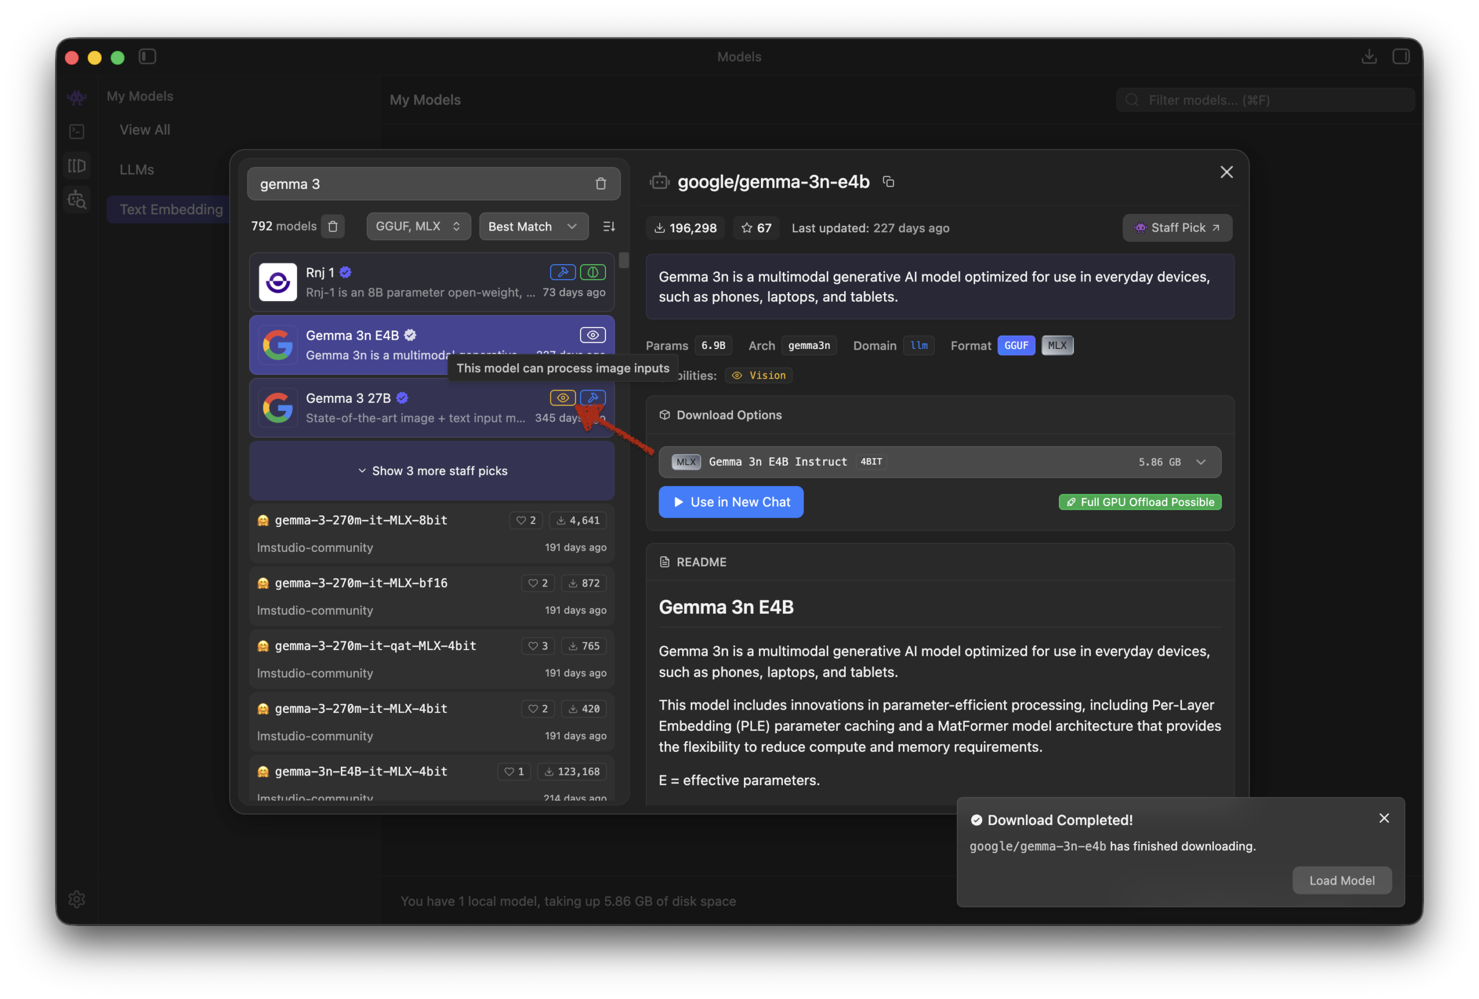Open the settings gear in sidebar
Image resolution: width=1479 pixels, height=999 pixels.
[x=77, y=898]
